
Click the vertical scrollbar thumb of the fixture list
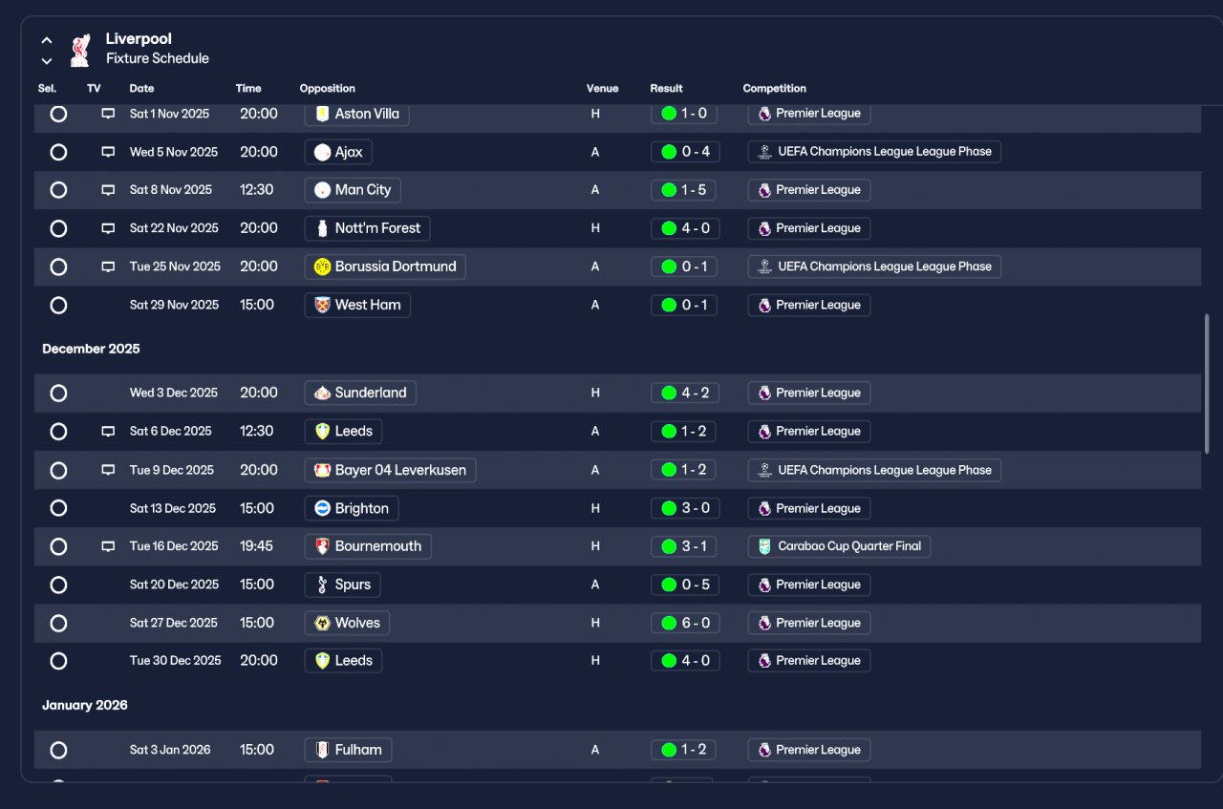[1207, 382]
